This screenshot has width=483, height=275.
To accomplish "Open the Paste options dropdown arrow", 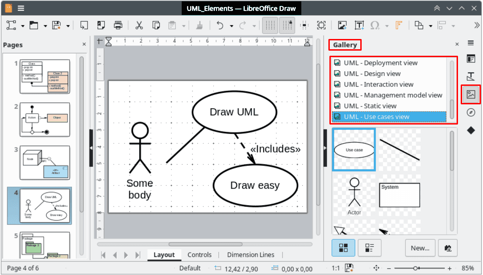I will pos(184,25).
